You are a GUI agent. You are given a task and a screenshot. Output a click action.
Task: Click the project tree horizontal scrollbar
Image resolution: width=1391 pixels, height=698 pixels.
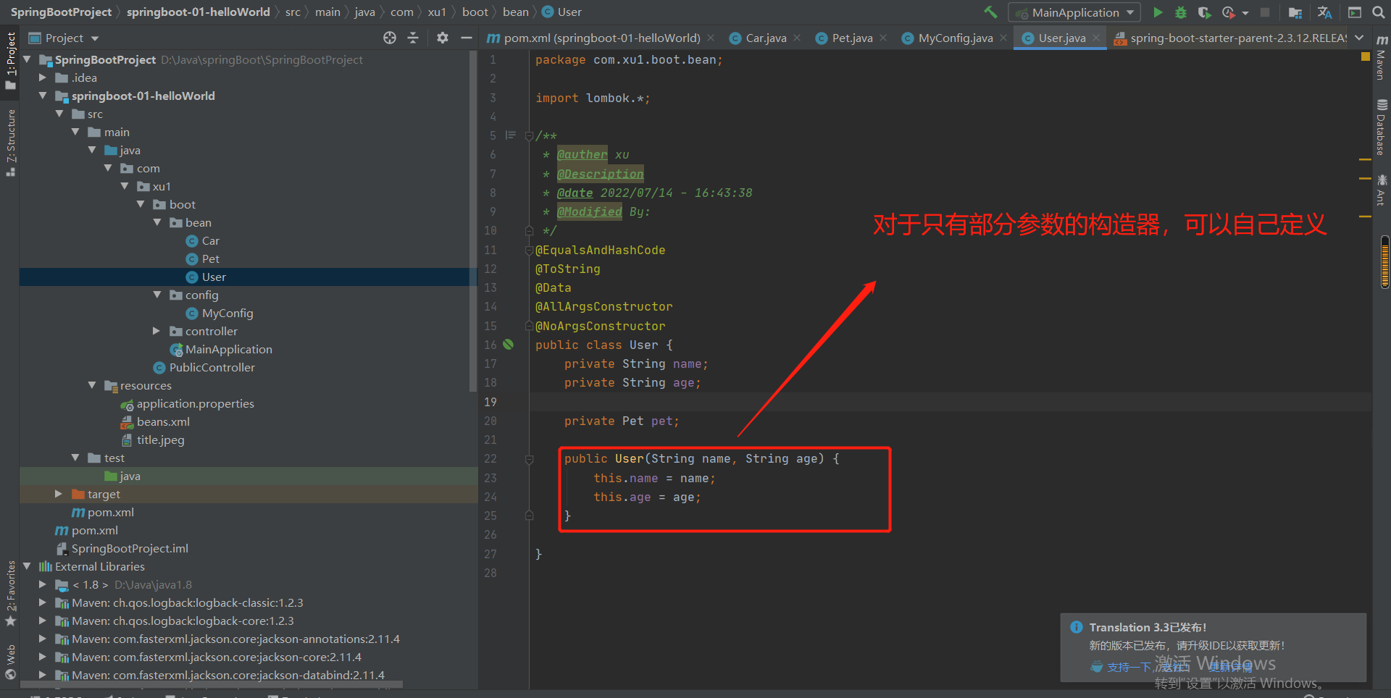point(211,684)
